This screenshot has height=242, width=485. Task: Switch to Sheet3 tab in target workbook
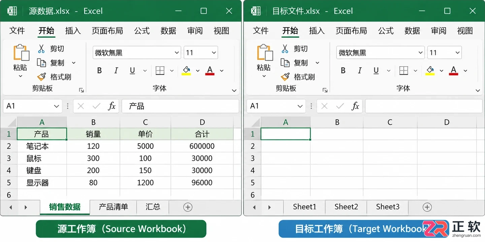[x=388, y=207]
